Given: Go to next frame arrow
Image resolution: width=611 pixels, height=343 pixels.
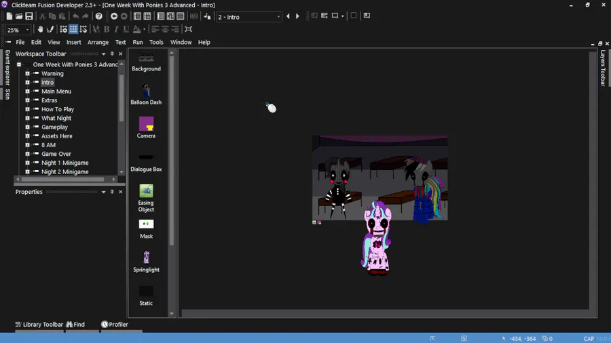Looking at the screenshot, I should click(298, 16).
